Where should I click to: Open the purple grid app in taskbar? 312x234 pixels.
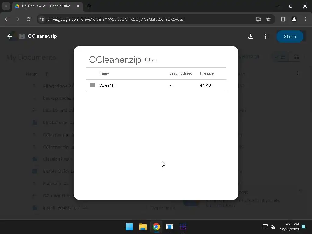click(183, 227)
